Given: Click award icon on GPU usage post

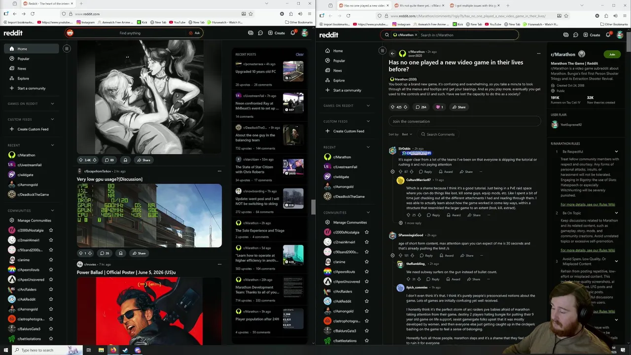Looking at the screenshot, I should pyautogui.click(x=120, y=253).
